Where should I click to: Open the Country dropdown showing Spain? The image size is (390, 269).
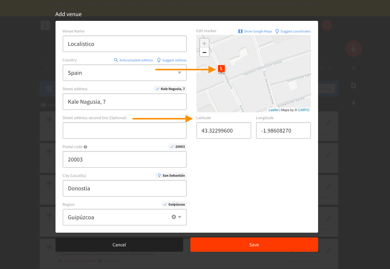pyautogui.click(x=124, y=73)
